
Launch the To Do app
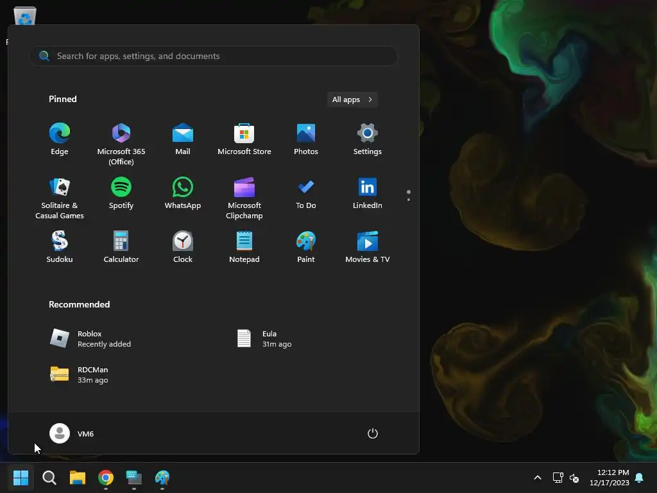tap(306, 194)
